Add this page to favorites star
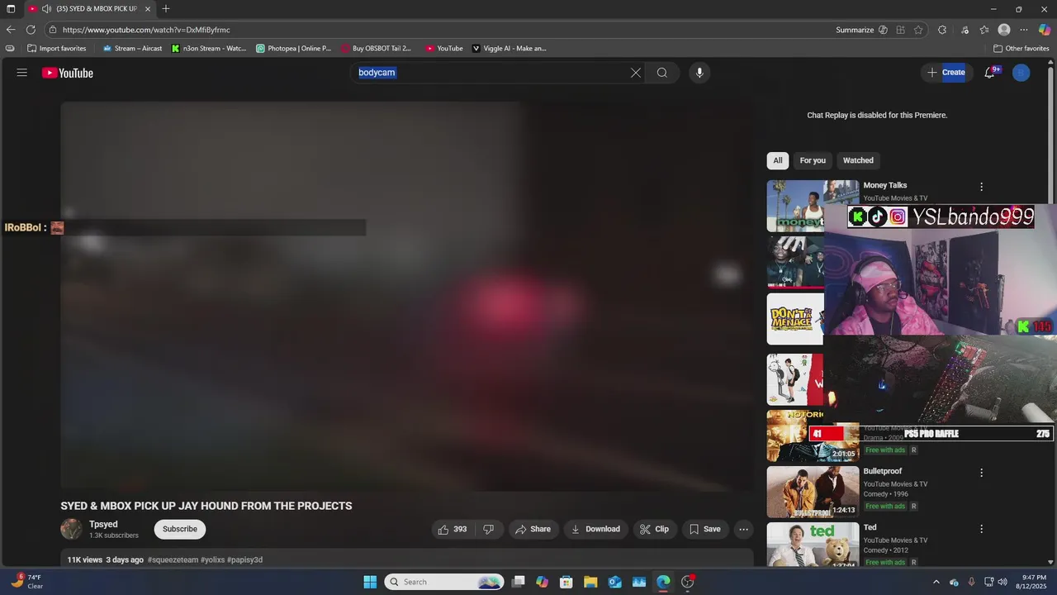 coord(918,30)
